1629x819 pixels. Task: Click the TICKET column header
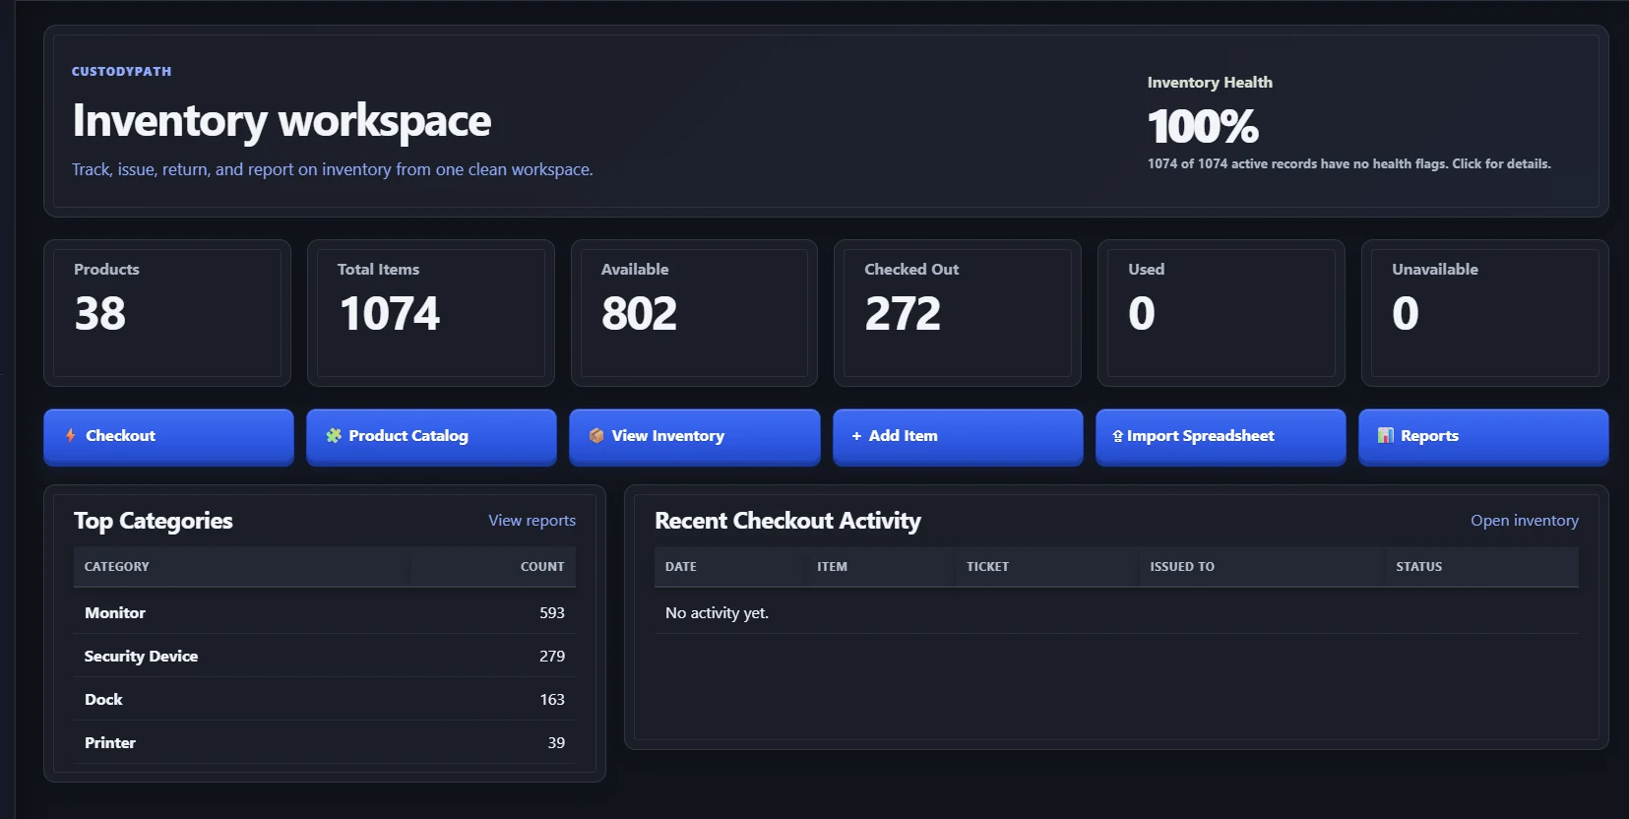(x=987, y=566)
